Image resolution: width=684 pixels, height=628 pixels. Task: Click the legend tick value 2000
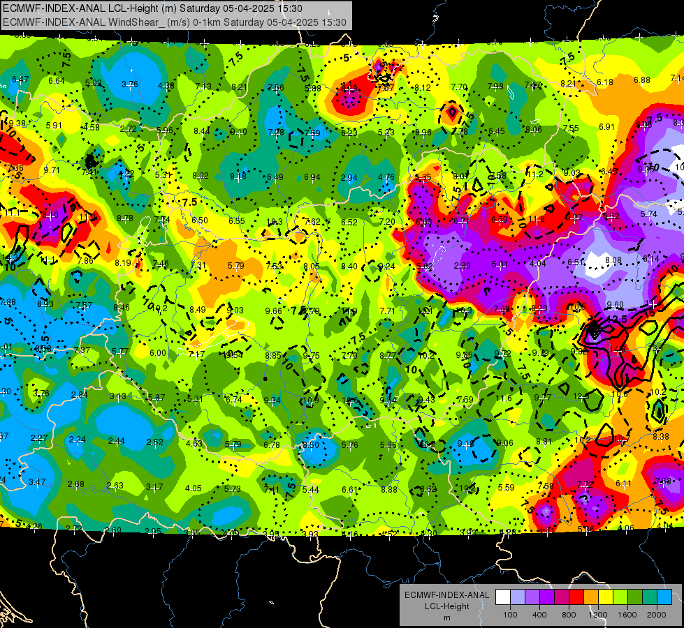coord(657,615)
